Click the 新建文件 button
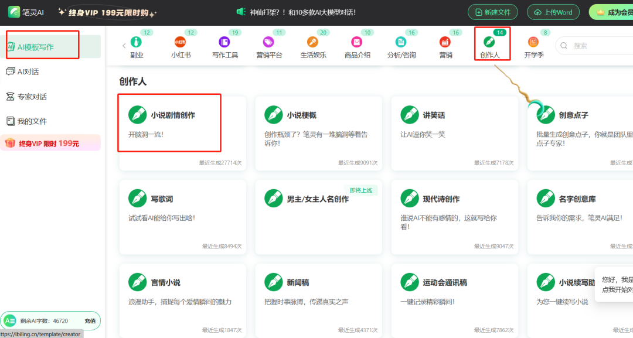The image size is (633, 338). (493, 11)
